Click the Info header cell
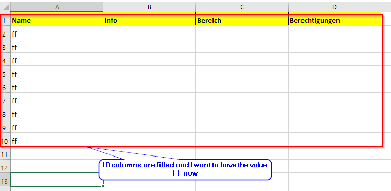This screenshot has width=391, height=191. [149, 20]
